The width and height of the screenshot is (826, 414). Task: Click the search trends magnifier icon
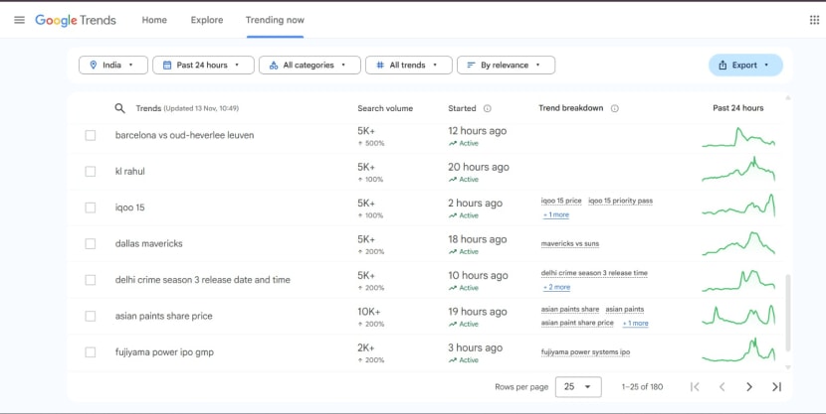coord(120,108)
